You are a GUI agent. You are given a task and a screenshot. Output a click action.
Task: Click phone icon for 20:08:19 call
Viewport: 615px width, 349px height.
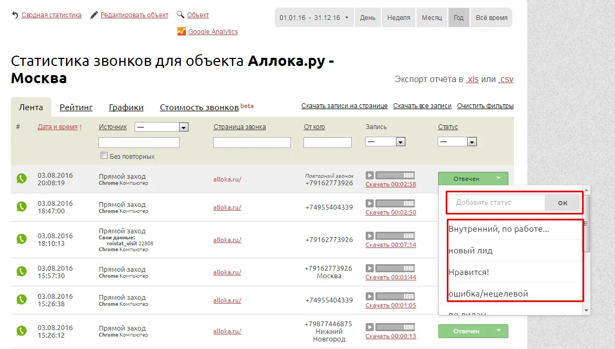pyautogui.click(x=22, y=179)
